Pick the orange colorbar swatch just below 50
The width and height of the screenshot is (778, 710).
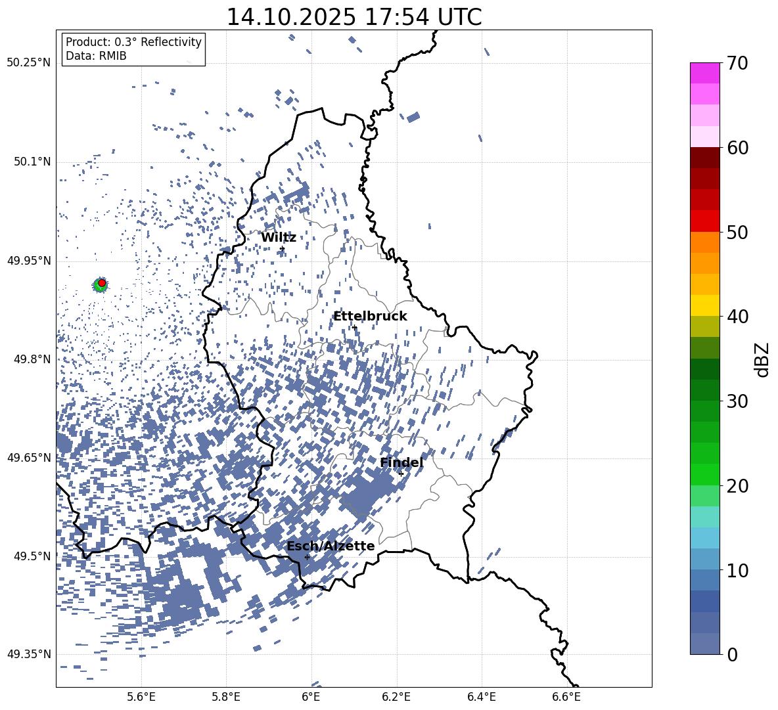(x=704, y=242)
